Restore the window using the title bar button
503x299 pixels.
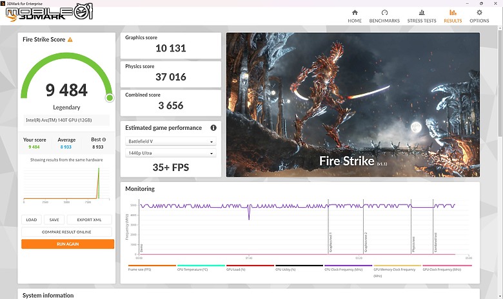click(481, 3)
